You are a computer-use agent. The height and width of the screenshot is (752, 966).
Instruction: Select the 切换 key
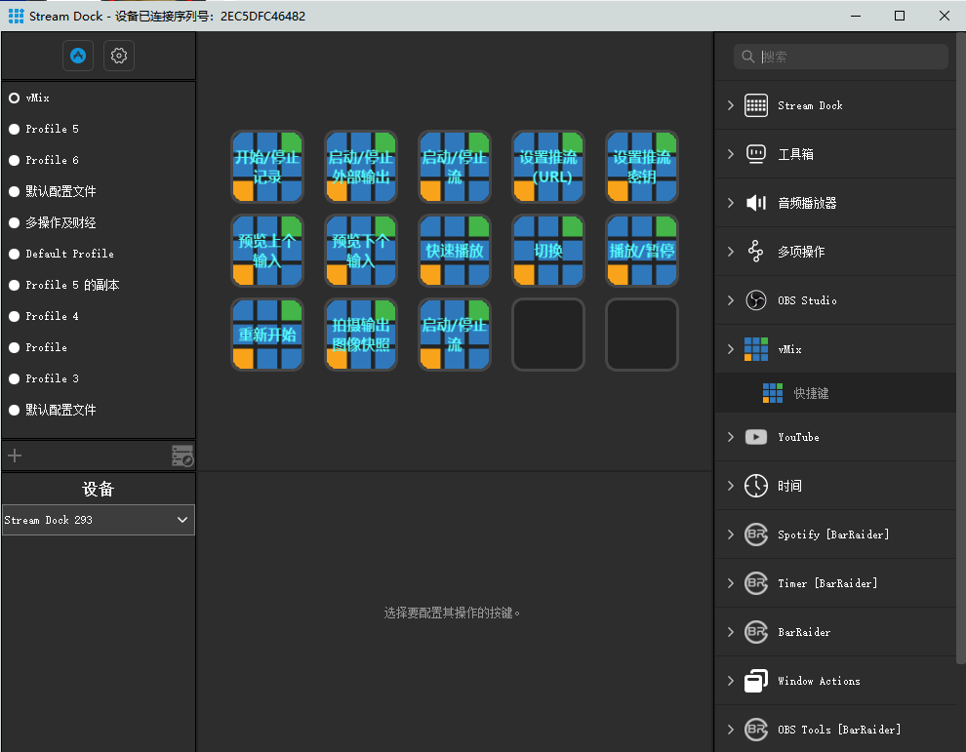tap(548, 251)
